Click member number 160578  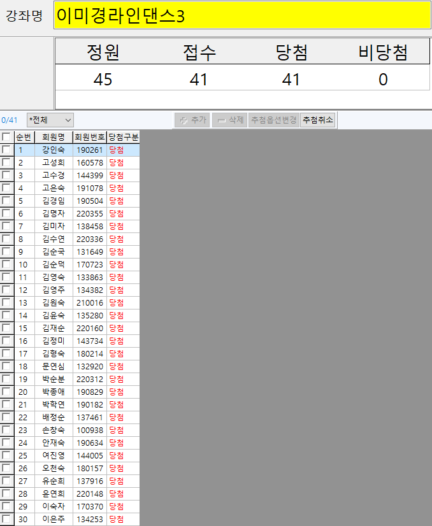click(90, 162)
